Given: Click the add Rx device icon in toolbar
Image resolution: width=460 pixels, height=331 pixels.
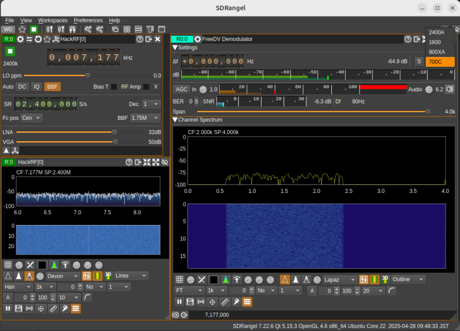Looking at the screenshot, I should [50, 29].
